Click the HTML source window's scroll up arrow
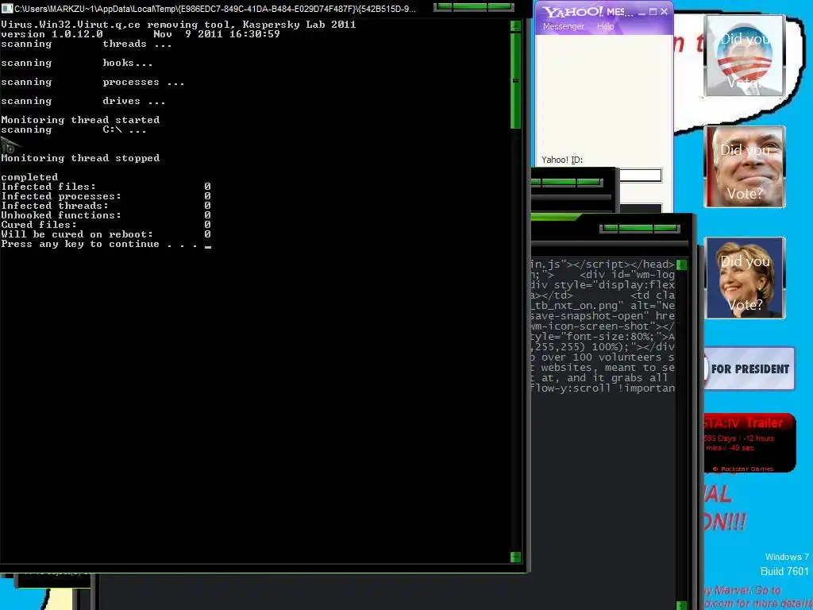Screen dimensions: 813x610 pos(681,265)
